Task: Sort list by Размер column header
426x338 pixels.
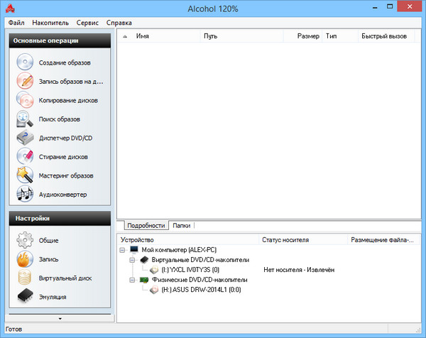Action: point(308,35)
